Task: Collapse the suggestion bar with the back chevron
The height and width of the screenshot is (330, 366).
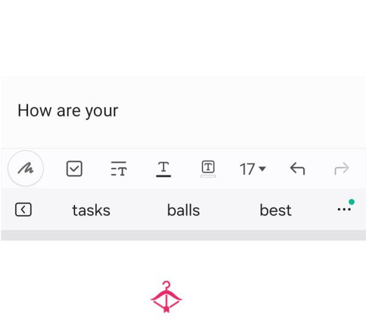Action: [x=23, y=209]
